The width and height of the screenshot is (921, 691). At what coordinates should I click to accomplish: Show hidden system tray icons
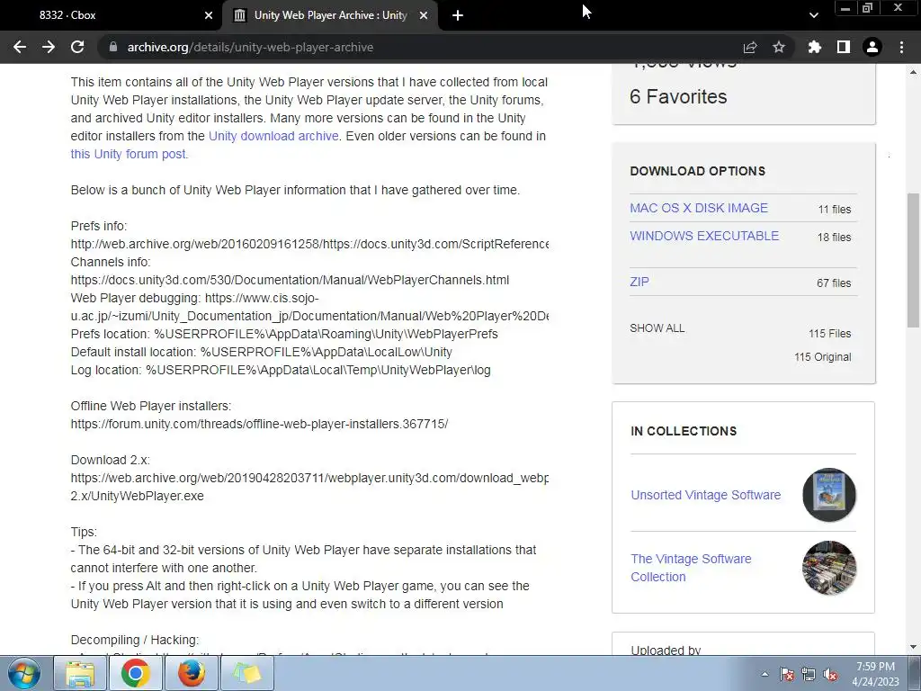[x=765, y=674]
